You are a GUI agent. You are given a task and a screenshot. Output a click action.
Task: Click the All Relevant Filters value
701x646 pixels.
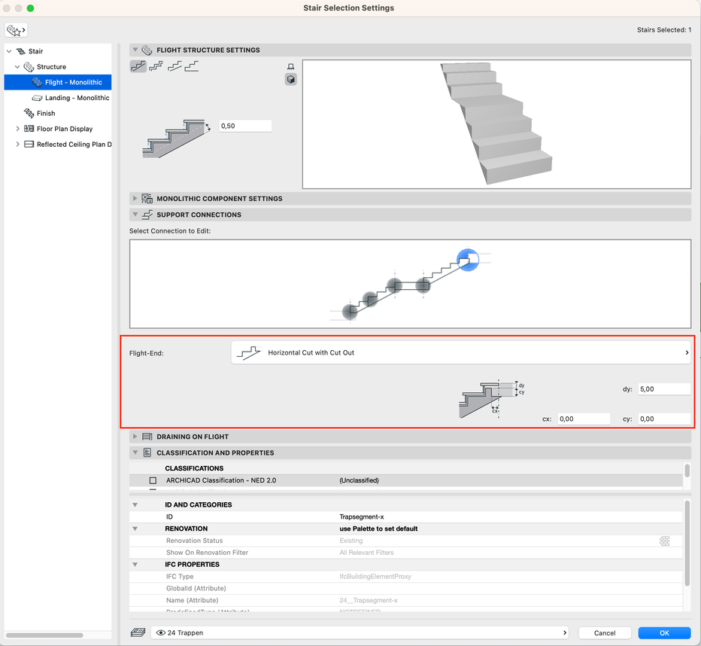click(366, 553)
